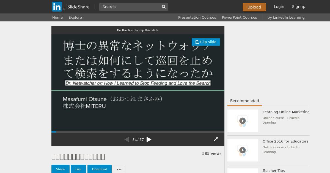Open PowerPoint Courses menu item
This screenshot has height=173, width=330.
(x=239, y=17)
